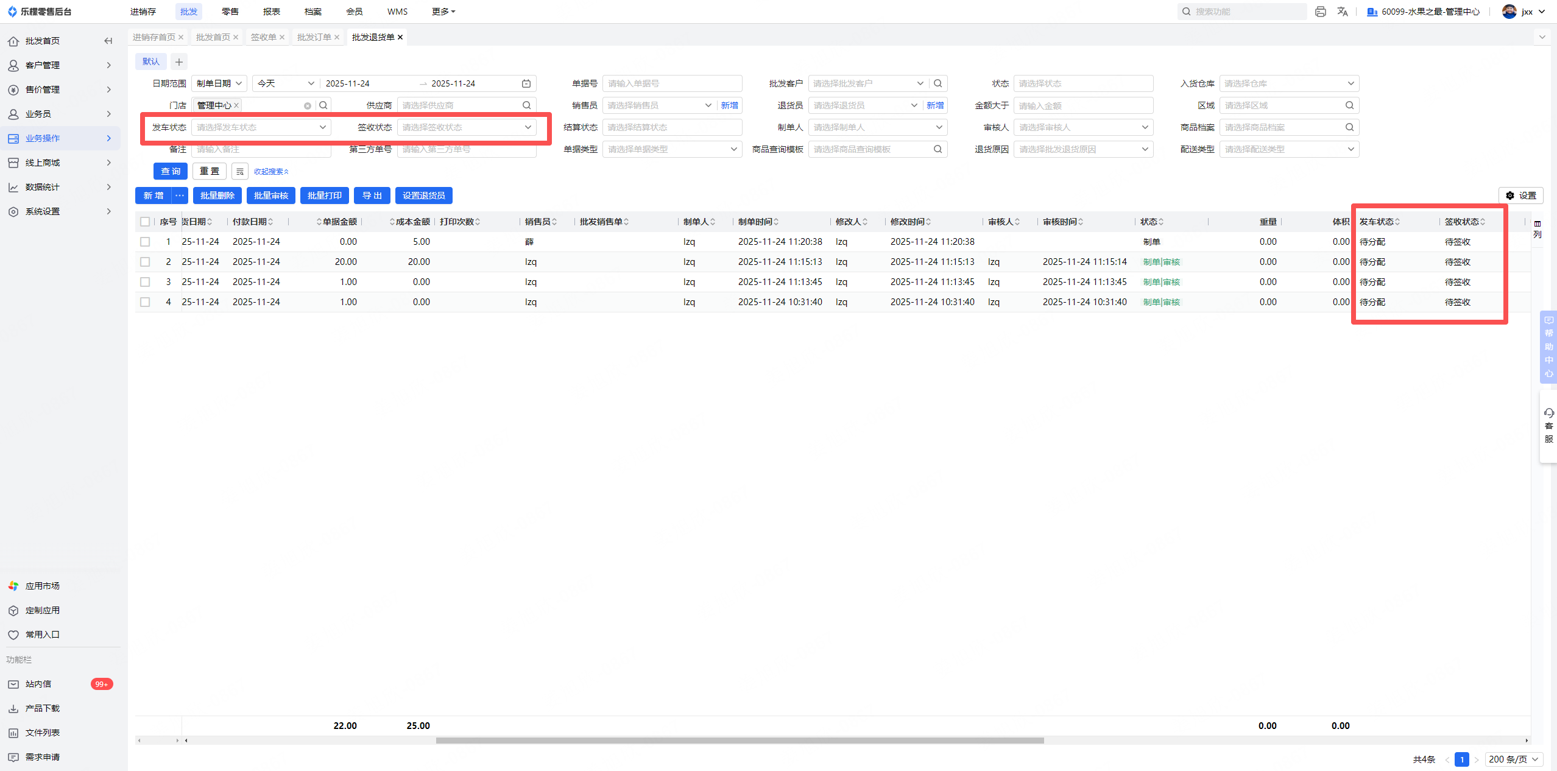1557x771 pixels.
Task: Open the 客服 support widget
Action: [x=1548, y=426]
